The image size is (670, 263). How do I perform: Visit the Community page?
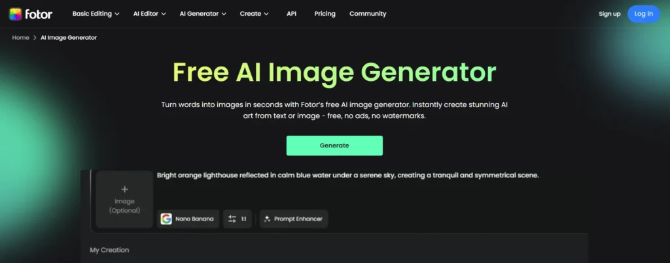368,14
